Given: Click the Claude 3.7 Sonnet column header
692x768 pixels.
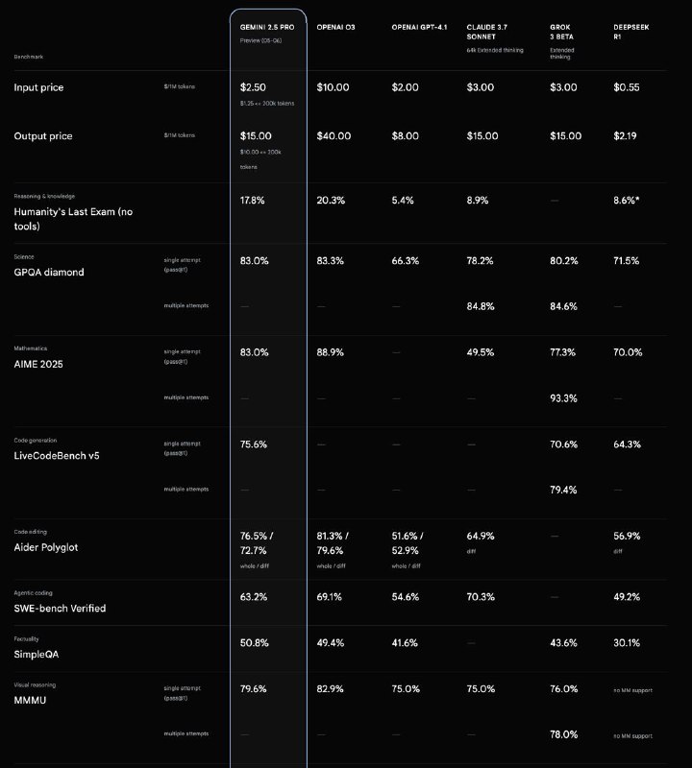Looking at the screenshot, I should (x=487, y=32).
